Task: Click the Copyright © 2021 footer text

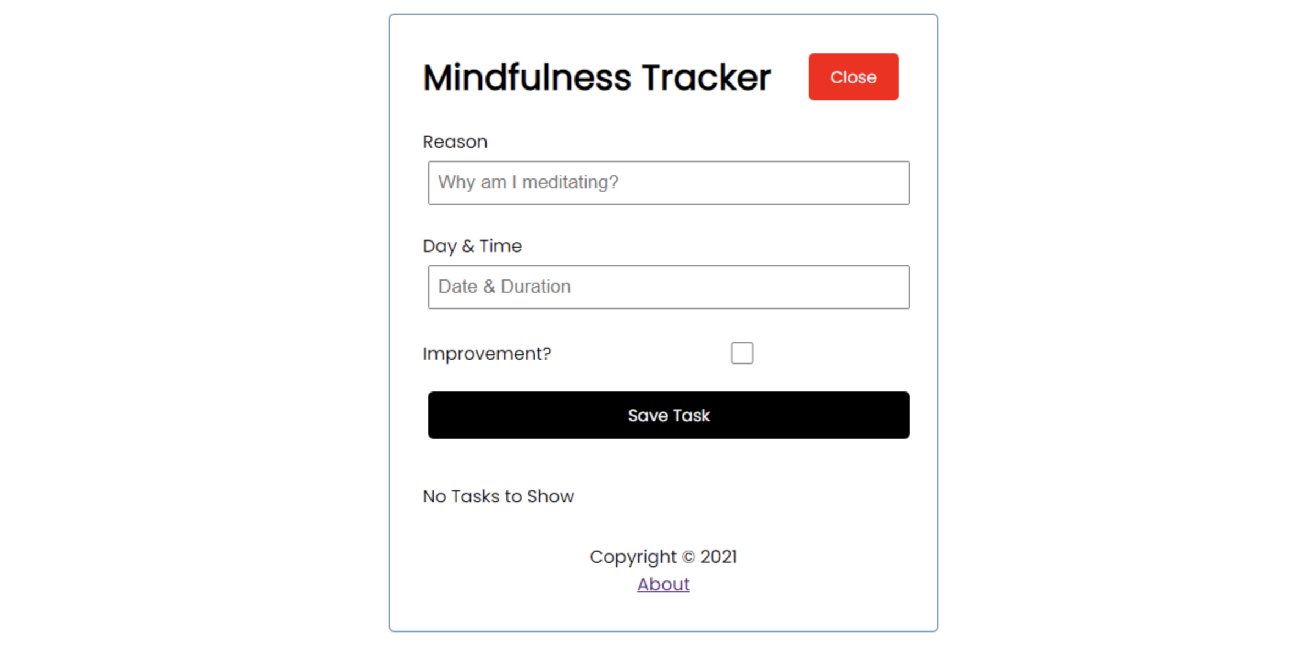Action: (x=663, y=557)
